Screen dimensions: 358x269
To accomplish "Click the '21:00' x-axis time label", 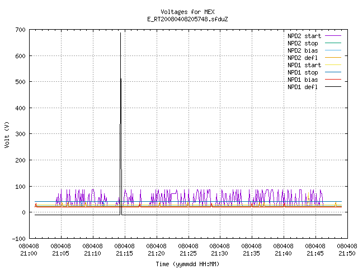I will pyautogui.click(x=29, y=253).
